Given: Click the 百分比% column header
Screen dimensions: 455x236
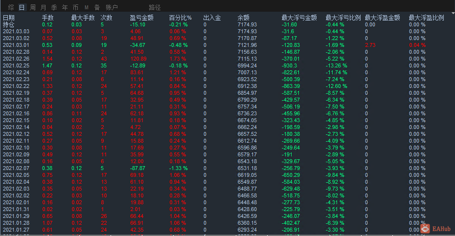Looking at the screenshot, I should [x=180, y=18].
